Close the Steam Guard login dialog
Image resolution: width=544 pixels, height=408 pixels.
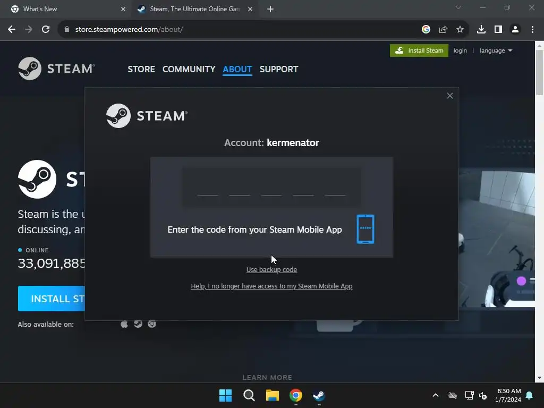point(449,96)
